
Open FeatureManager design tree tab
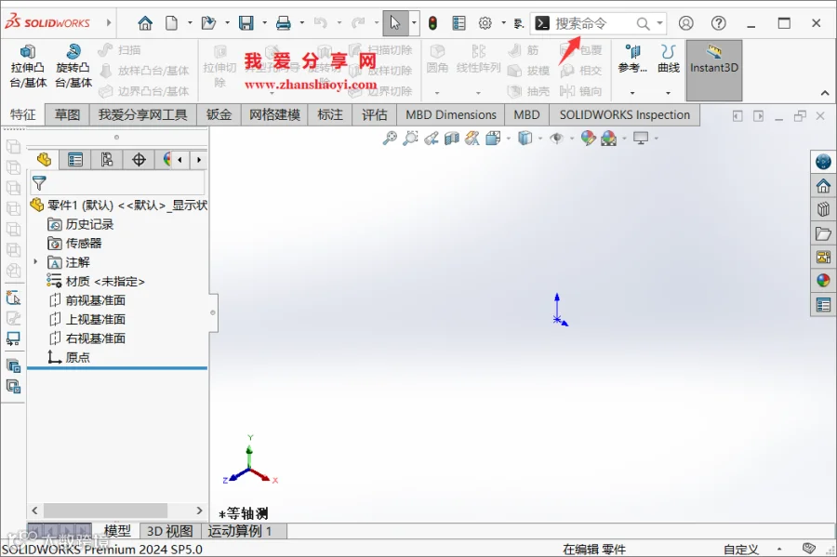[x=44, y=160]
